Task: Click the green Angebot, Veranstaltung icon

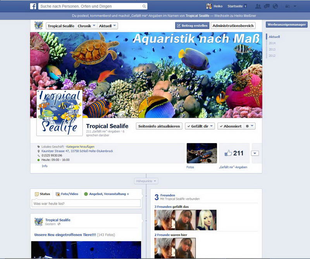Action: point(86,194)
